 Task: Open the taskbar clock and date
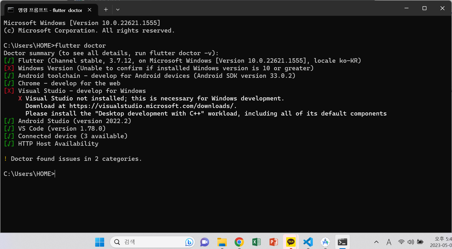441,242
